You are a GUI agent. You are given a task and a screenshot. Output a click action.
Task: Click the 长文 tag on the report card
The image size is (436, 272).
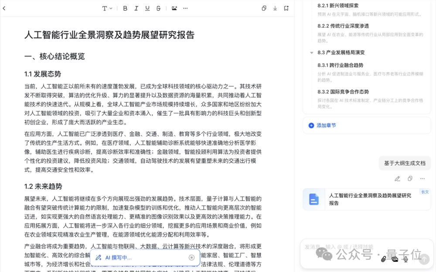(x=425, y=191)
